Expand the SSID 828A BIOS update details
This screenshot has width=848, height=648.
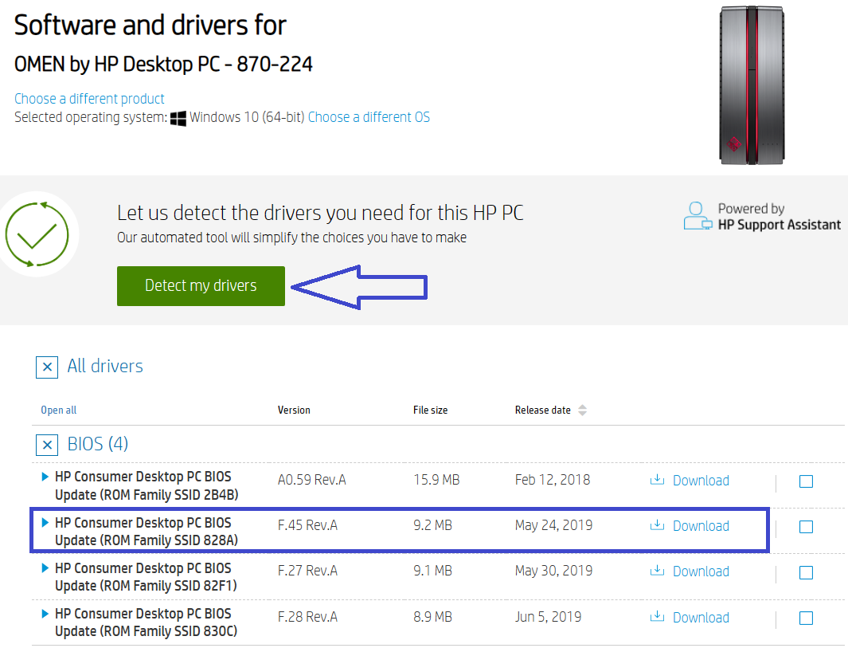click(x=45, y=522)
